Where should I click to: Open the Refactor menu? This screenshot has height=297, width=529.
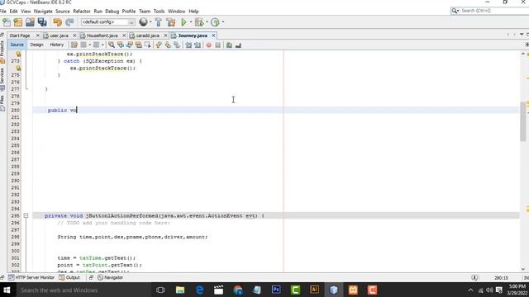click(x=82, y=11)
